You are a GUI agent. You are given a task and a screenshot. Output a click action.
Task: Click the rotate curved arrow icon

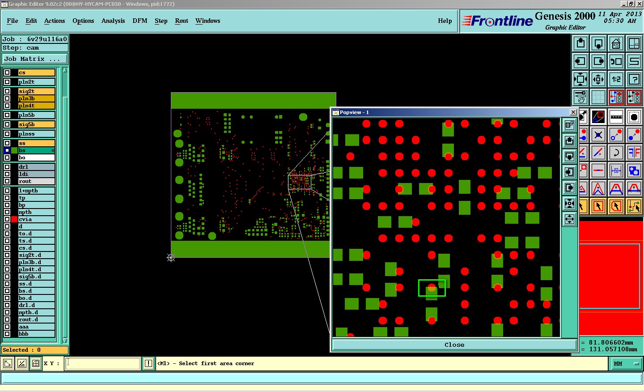[616, 153]
